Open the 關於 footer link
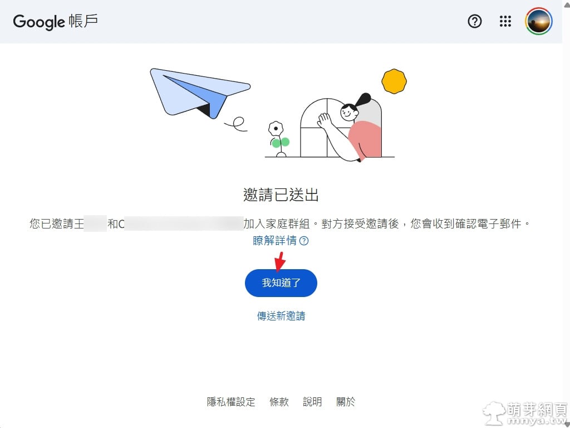The width and height of the screenshot is (570, 428). pos(346,402)
